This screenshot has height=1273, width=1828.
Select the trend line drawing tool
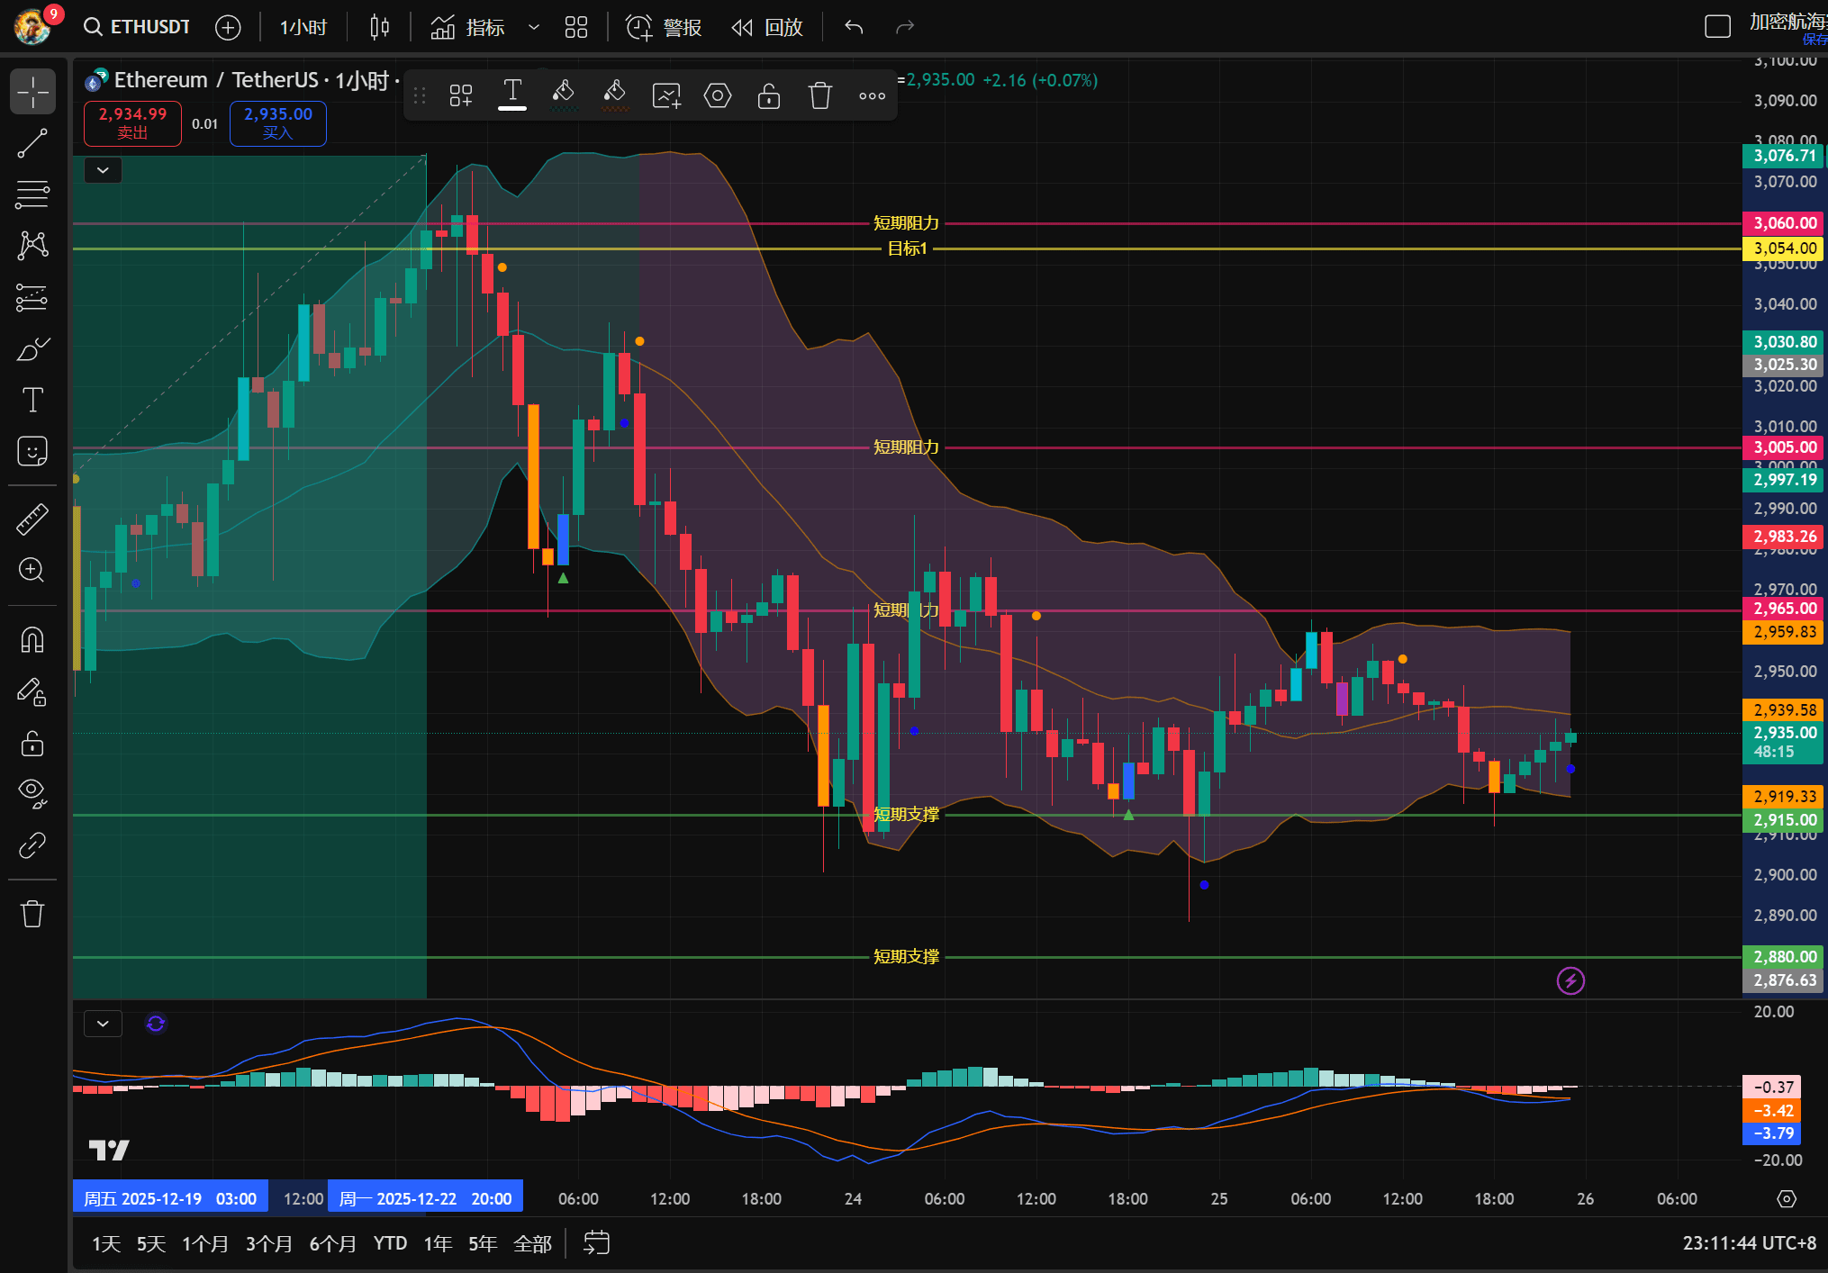(x=32, y=143)
